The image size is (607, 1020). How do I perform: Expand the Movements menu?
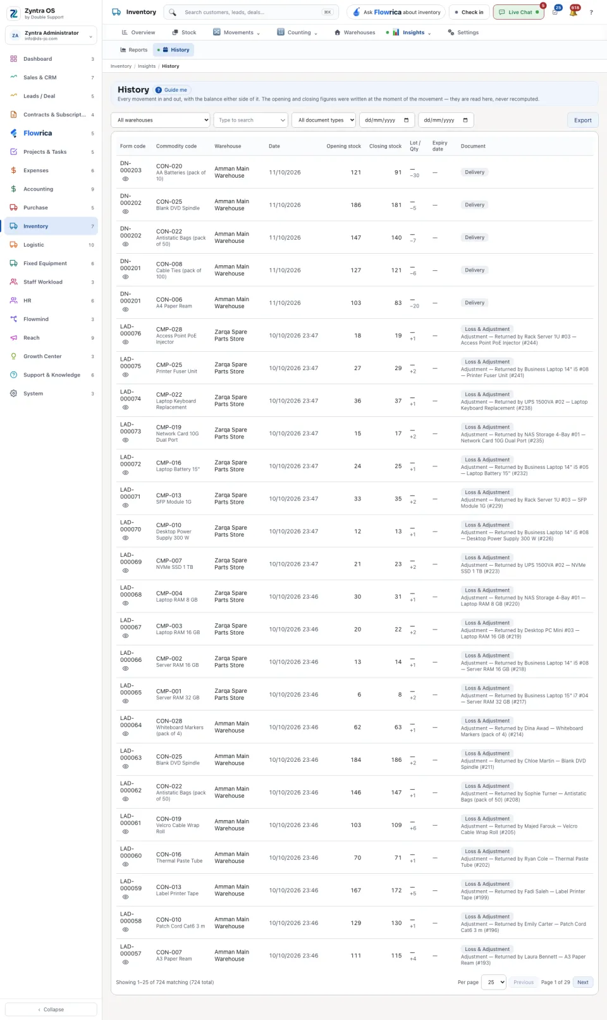tap(236, 32)
